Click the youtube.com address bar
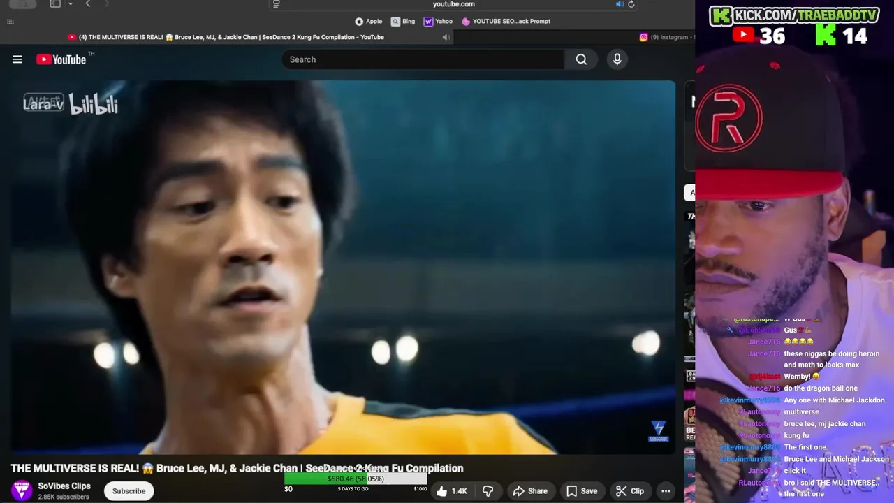894x503 pixels. coord(453,4)
